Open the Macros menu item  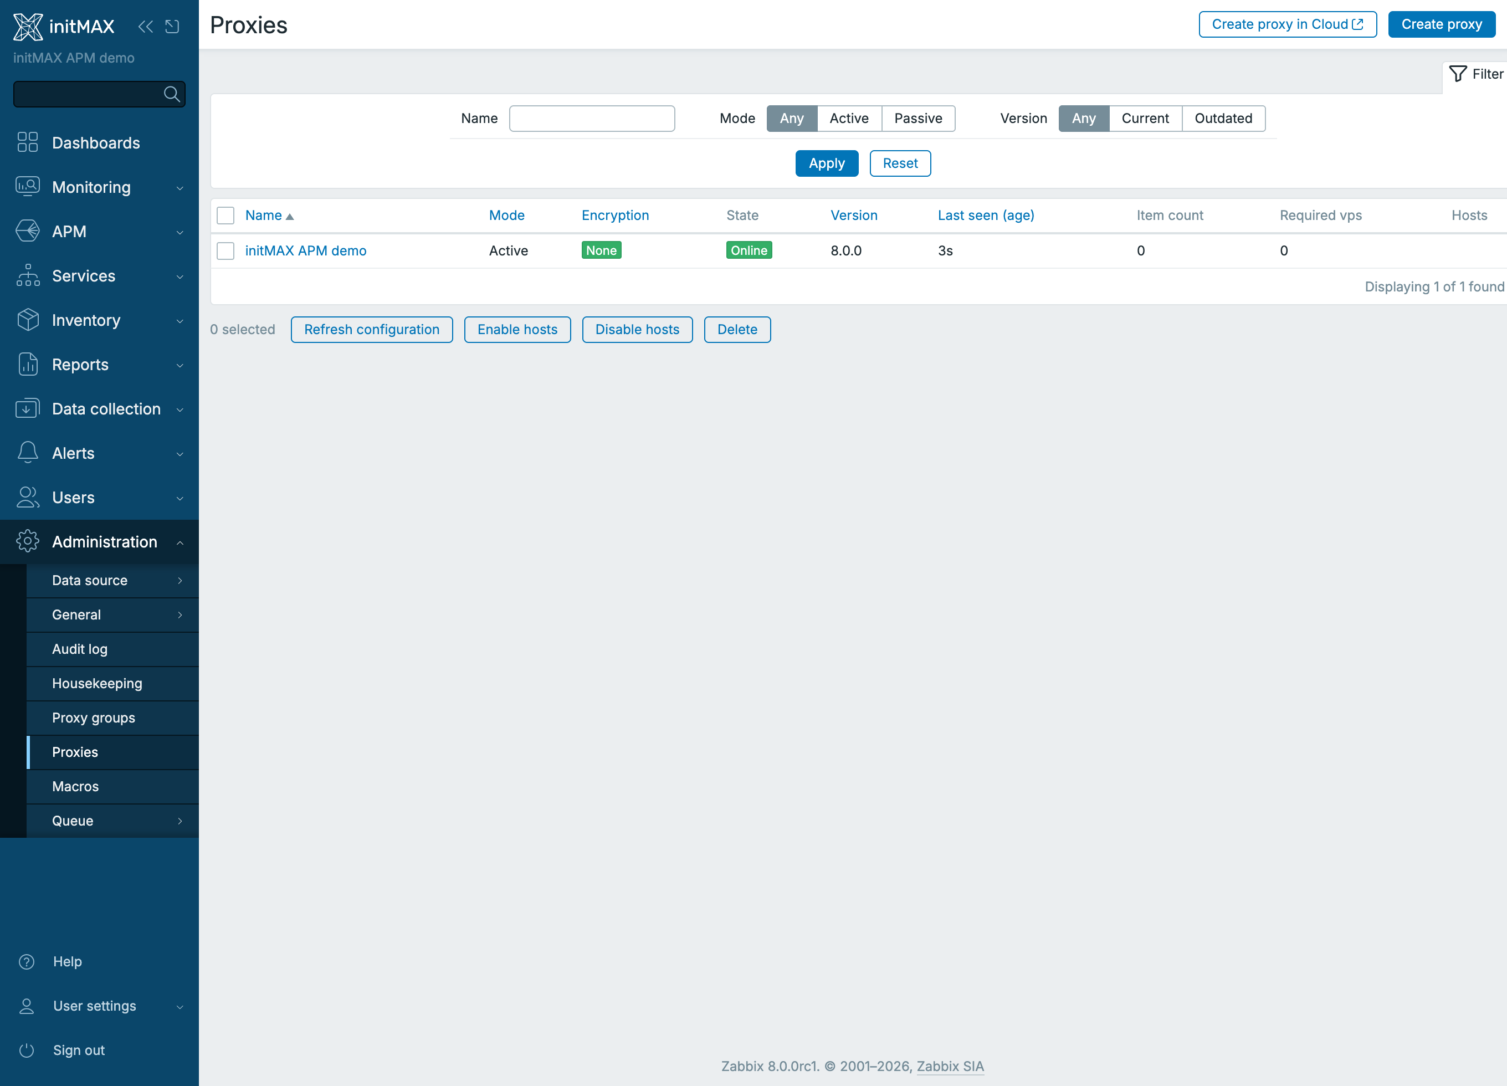pos(113,786)
